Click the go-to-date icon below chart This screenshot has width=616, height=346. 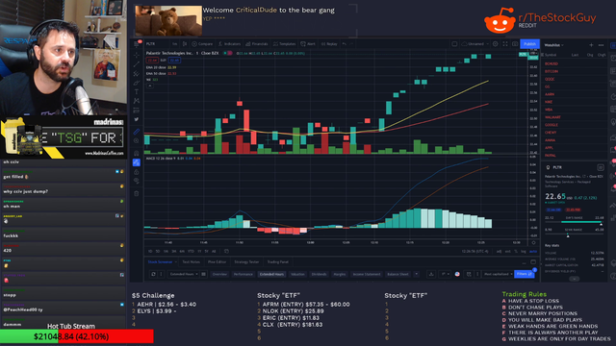tap(226, 251)
